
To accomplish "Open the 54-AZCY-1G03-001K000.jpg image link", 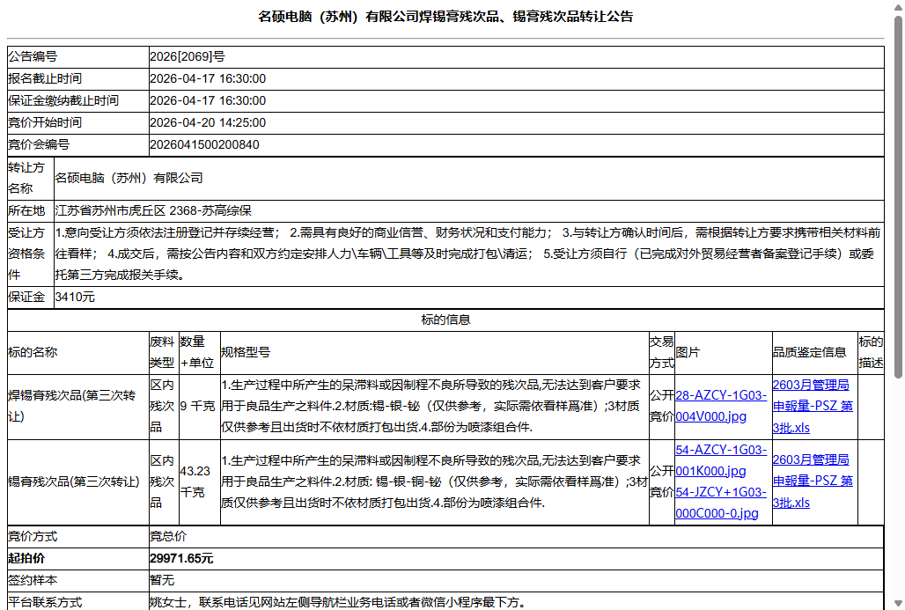I will coord(721,460).
